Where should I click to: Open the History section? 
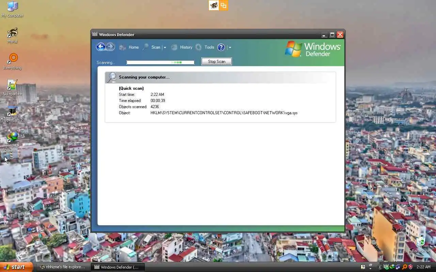[186, 47]
